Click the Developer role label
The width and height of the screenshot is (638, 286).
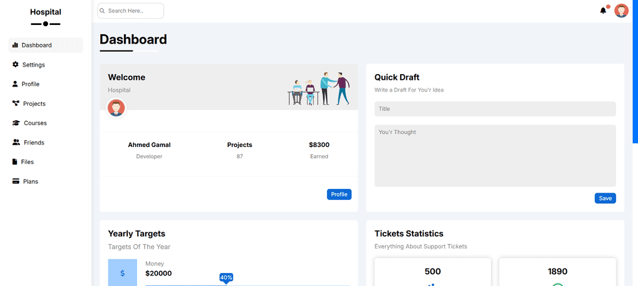point(150,156)
